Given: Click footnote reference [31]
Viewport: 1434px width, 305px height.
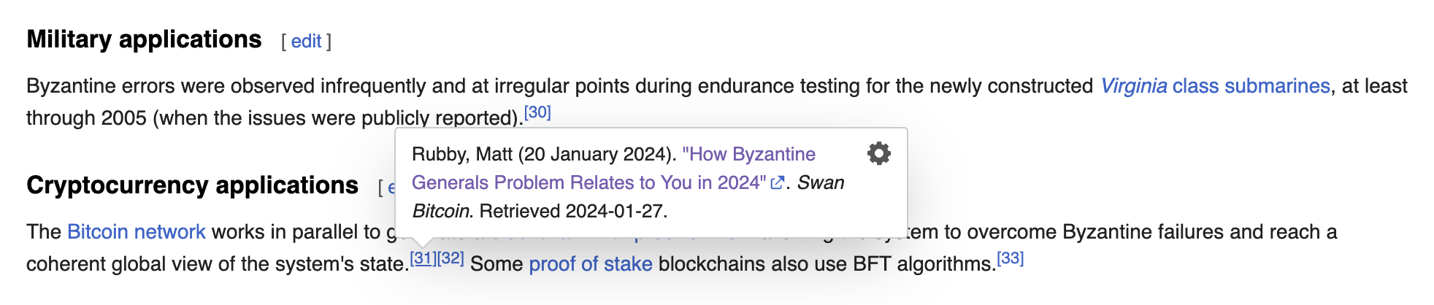Looking at the screenshot, I should coord(423,258).
